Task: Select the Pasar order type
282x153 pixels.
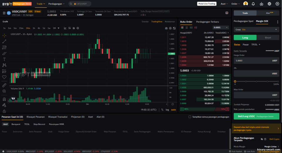Action: click(246, 45)
